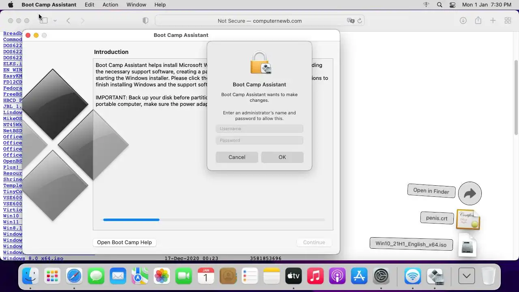Click the arrow icon beside Open in Finder
This screenshot has width=519, height=292.
coord(470,193)
